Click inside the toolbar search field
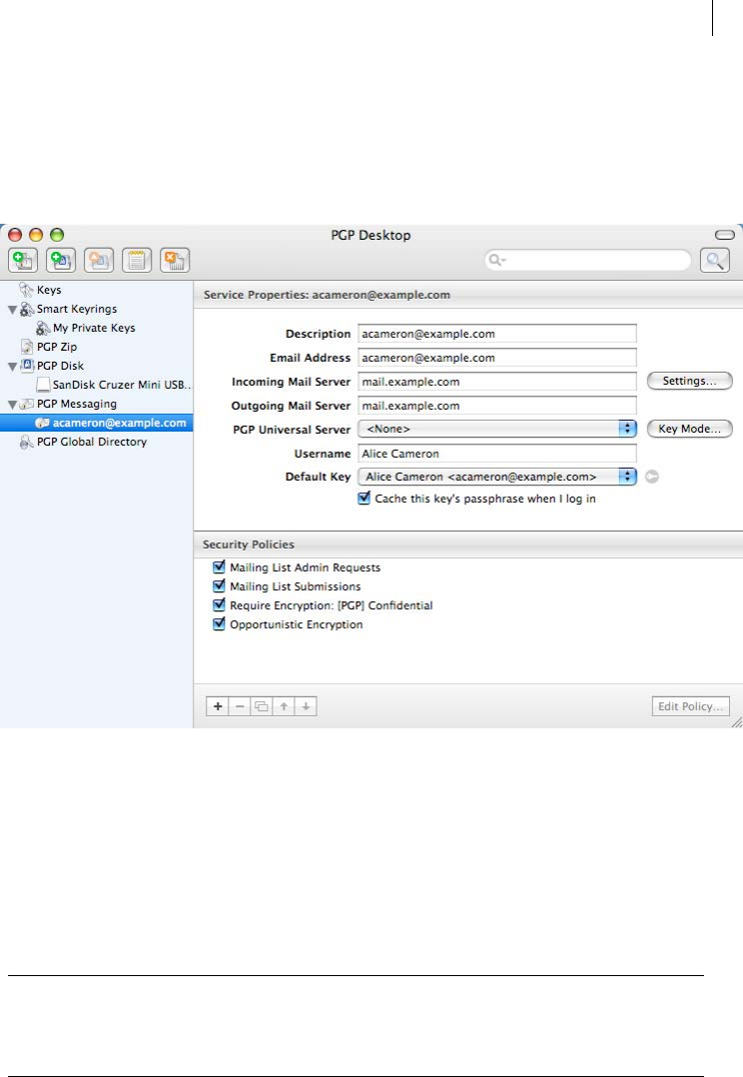This screenshot has height=1077, width=743. tap(588, 261)
